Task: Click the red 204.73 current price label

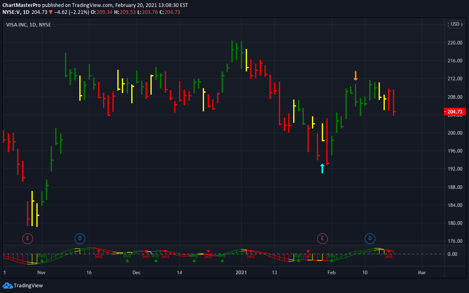Action: 455,112
